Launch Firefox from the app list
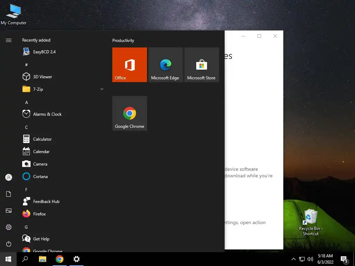355x266 pixels. coord(63,214)
